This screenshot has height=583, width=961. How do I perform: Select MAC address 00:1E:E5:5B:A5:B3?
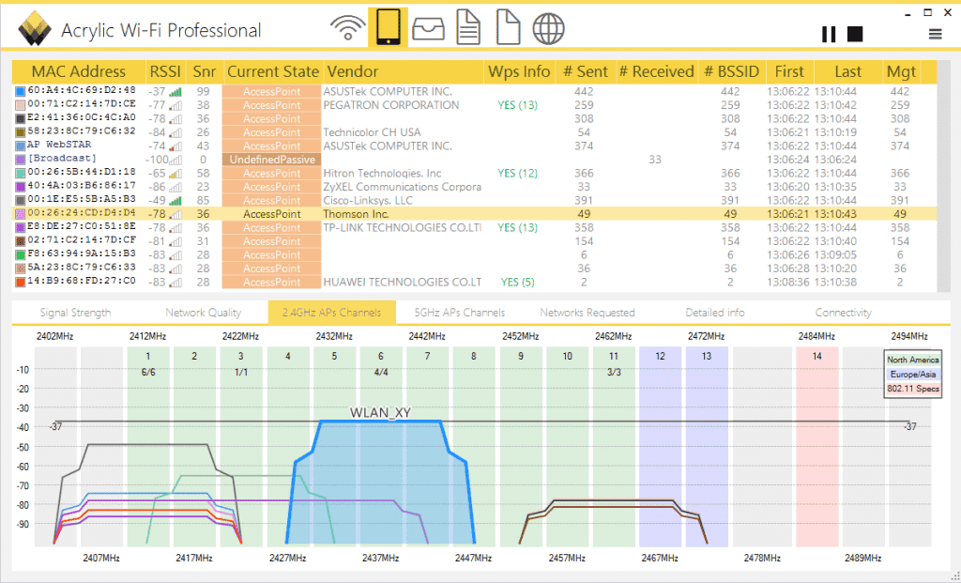click(x=82, y=199)
